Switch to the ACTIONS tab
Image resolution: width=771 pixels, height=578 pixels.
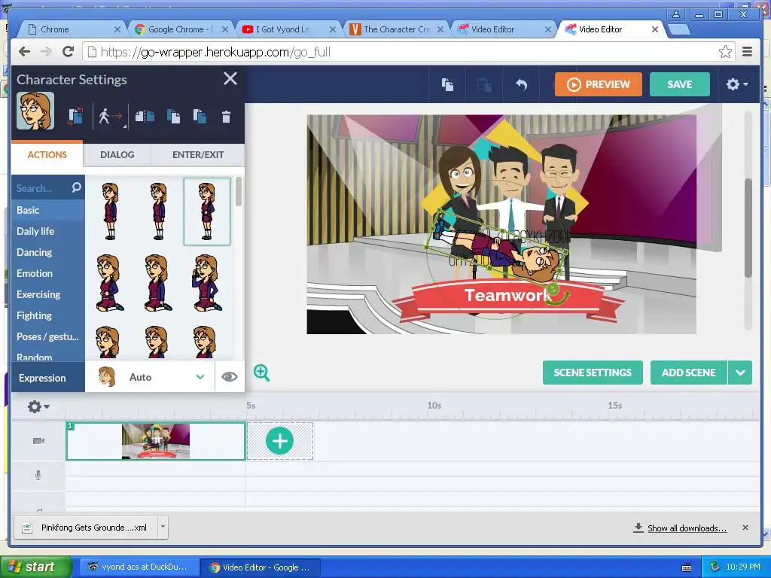coord(47,154)
